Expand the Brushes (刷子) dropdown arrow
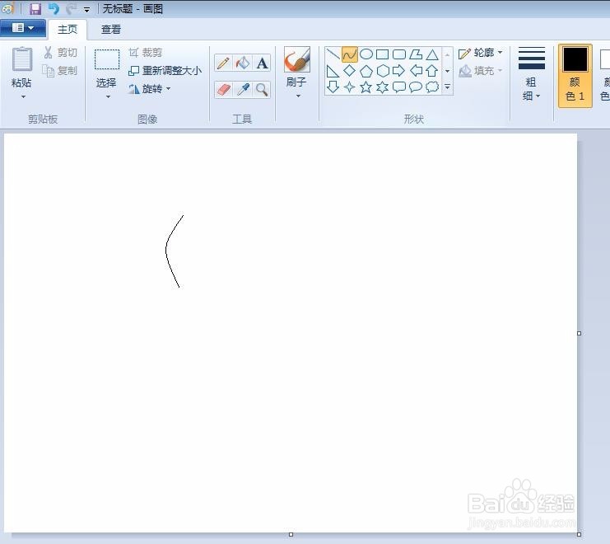 (298, 96)
